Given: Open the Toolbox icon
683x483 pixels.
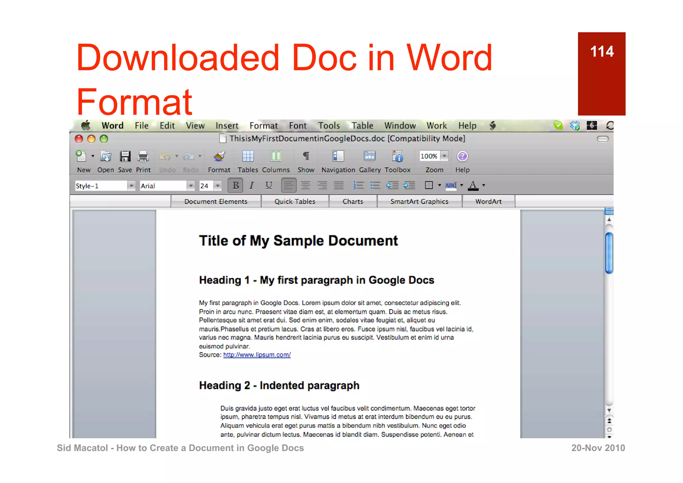Looking at the screenshot, I should point(398,156).
